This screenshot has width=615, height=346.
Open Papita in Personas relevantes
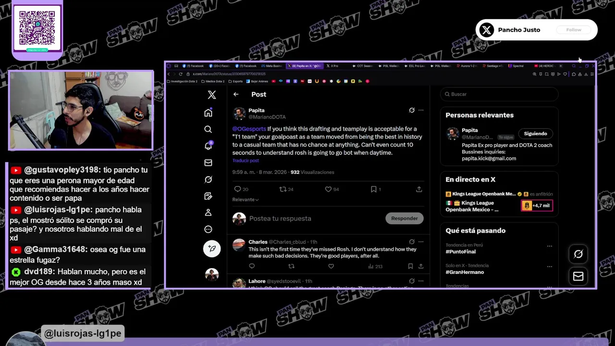(x=470, y=130)
